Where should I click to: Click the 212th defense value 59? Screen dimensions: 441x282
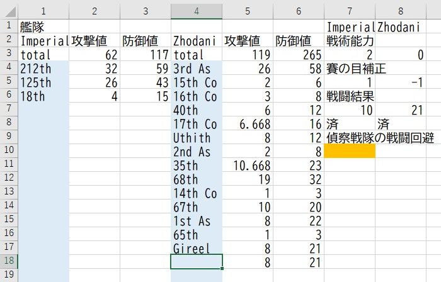click(x=146, y=68)
